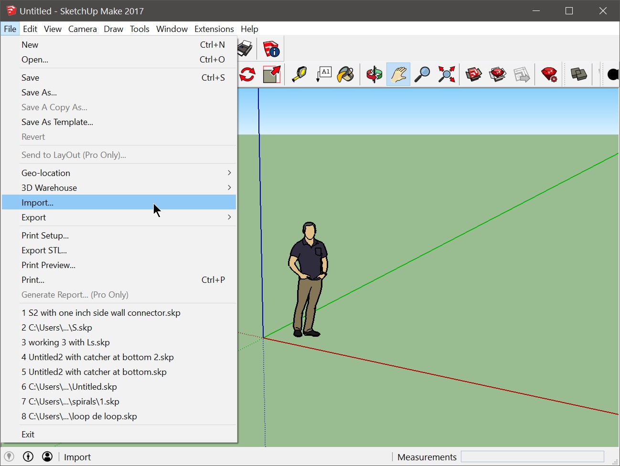Click the Measurements input box
Image resolution: width=620 pixels, height=466 pixels.
[x=533, y=456]
